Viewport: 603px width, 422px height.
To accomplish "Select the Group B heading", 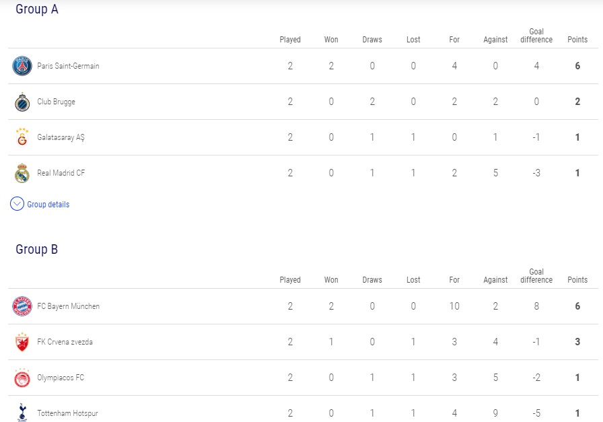I will (36, 249).
